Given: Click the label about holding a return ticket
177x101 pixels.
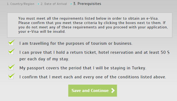Looking at the screenshot, I should [94, 56].
